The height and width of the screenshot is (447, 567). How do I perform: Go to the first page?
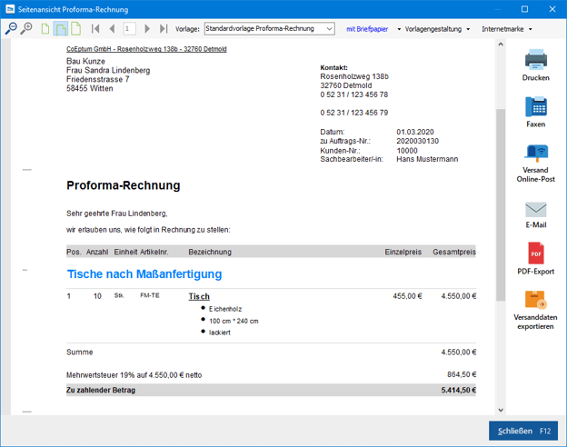(x=96, y=29)
